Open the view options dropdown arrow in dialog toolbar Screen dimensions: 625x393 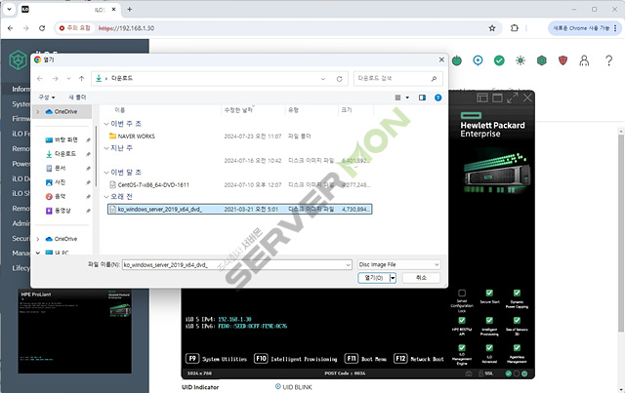point(407,98)
